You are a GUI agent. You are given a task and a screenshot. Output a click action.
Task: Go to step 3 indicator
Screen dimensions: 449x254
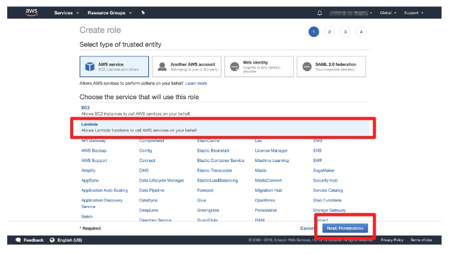(345, 32)
